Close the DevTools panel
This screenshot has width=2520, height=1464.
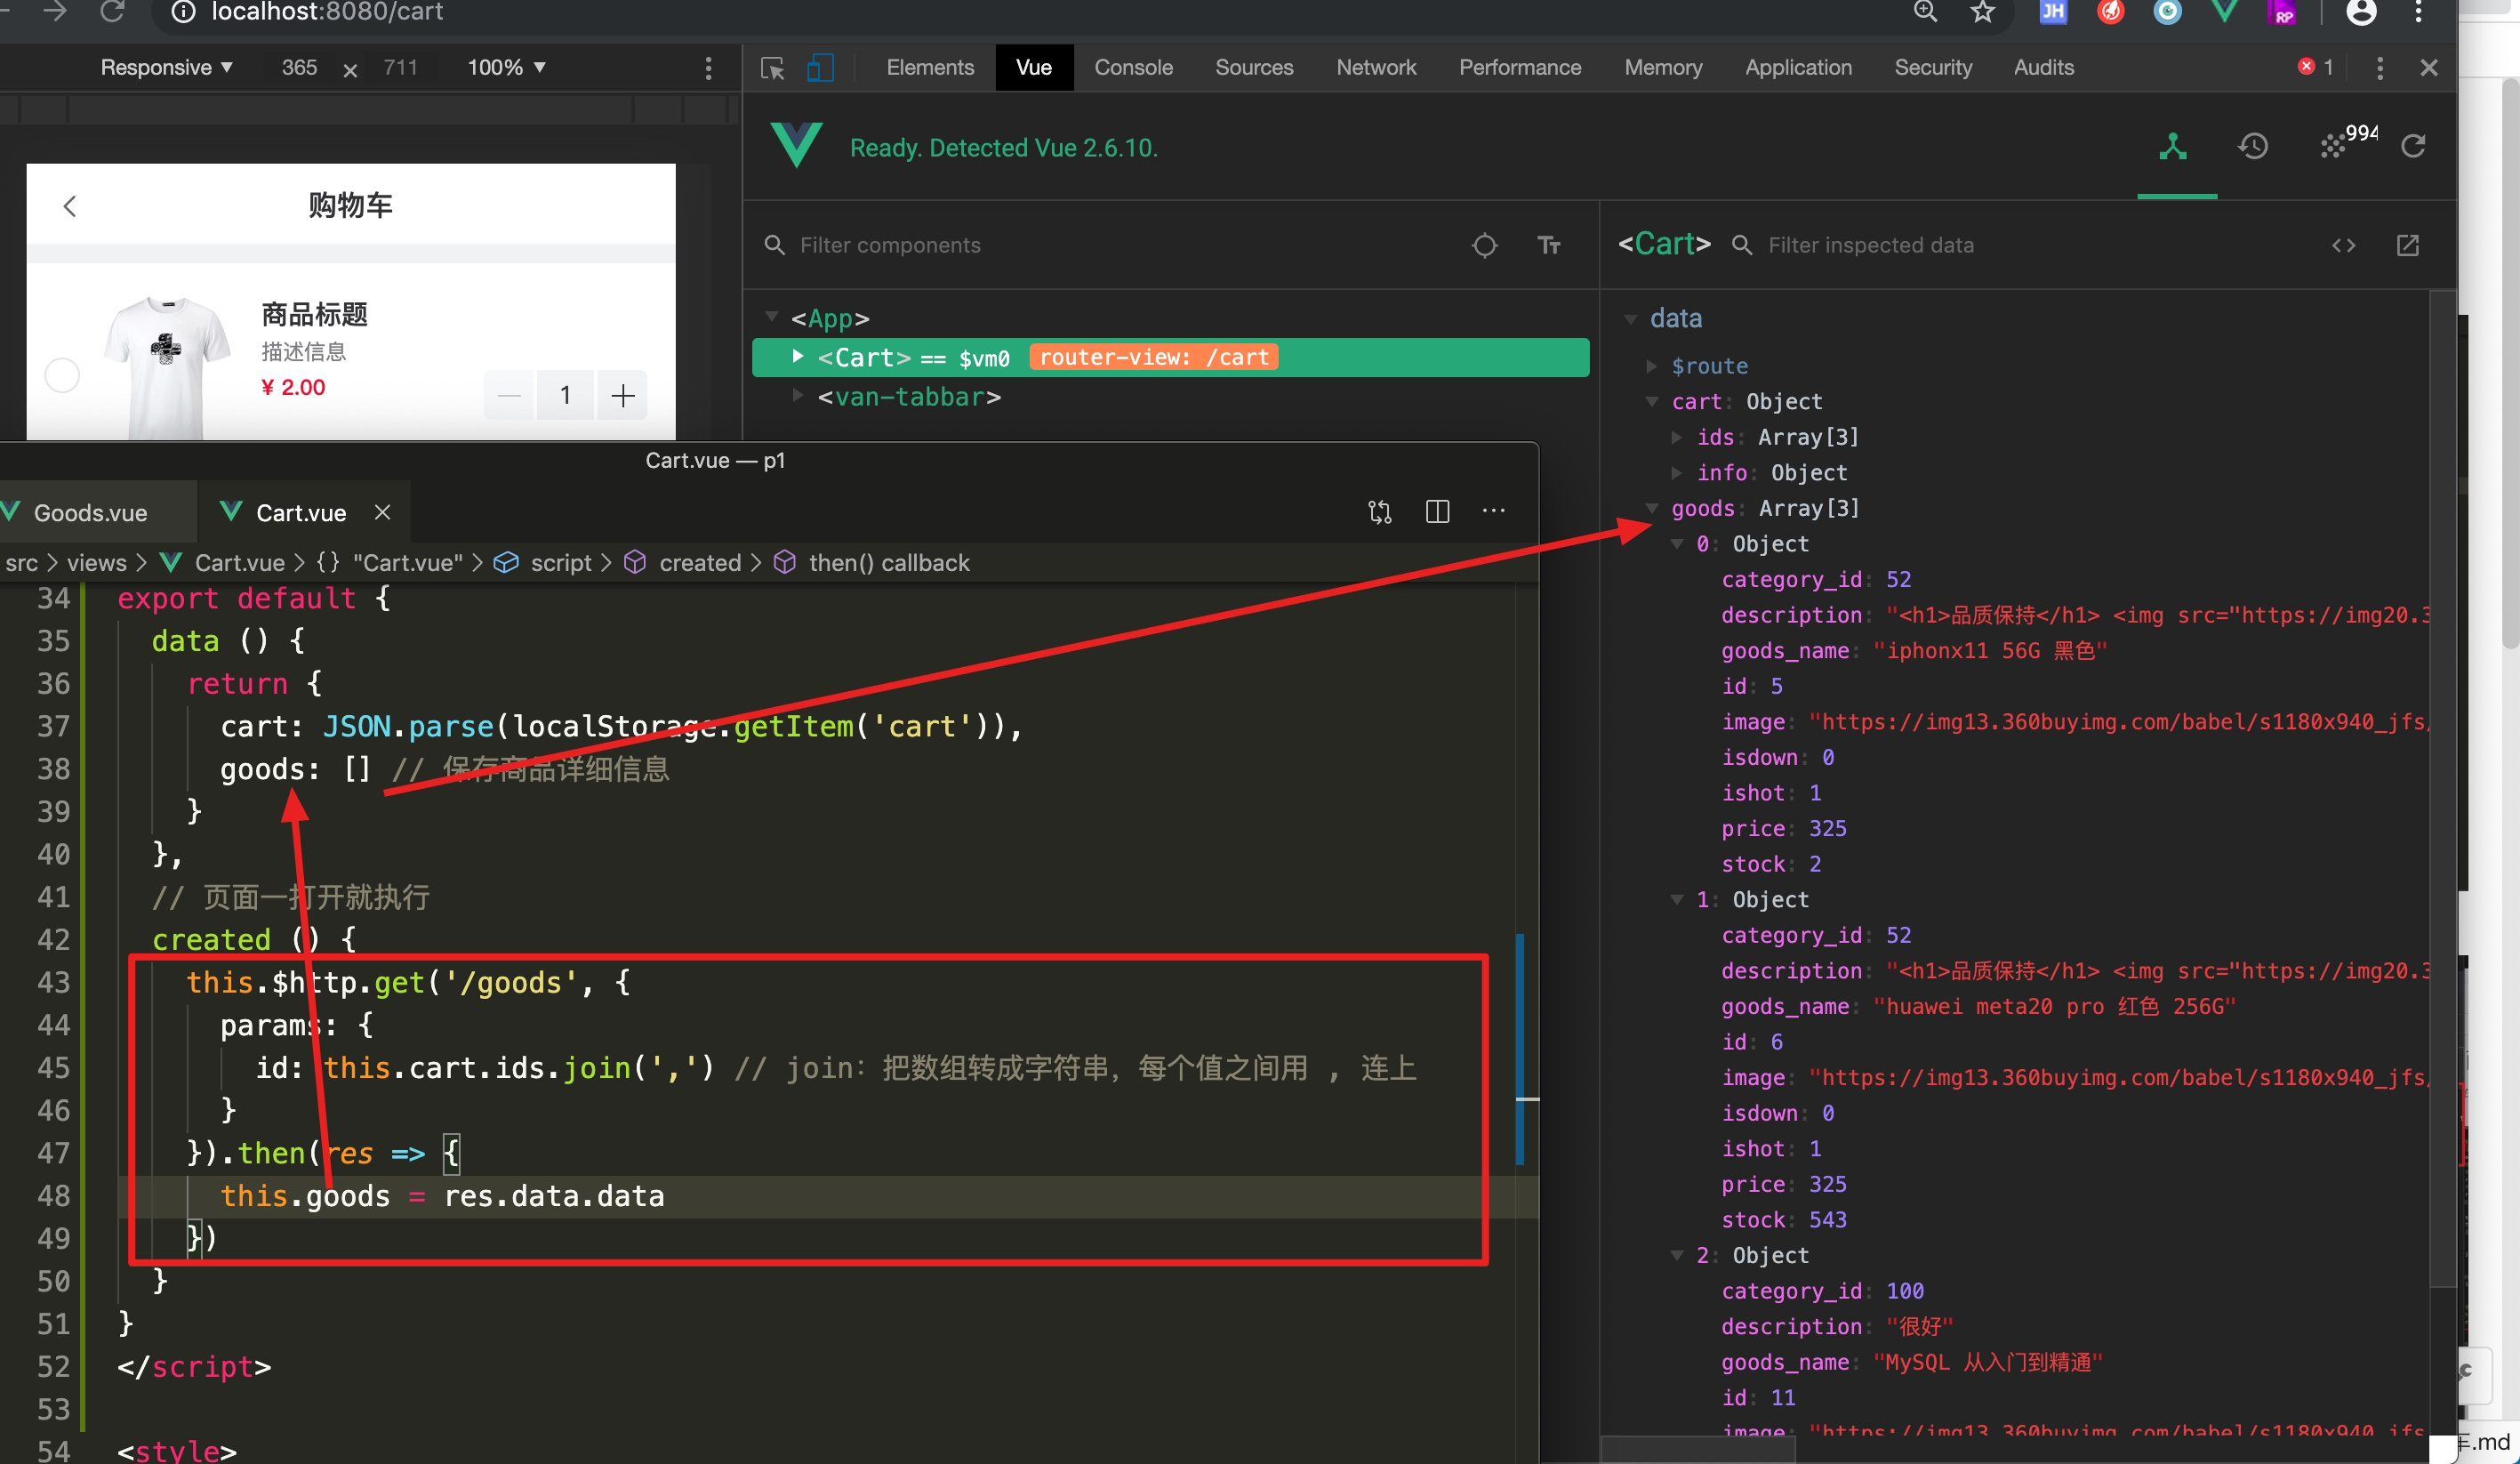point(2428,68)
